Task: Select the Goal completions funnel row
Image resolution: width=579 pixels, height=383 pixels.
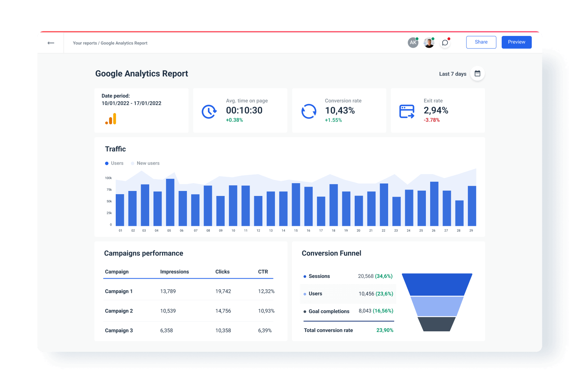Action: 348,311
